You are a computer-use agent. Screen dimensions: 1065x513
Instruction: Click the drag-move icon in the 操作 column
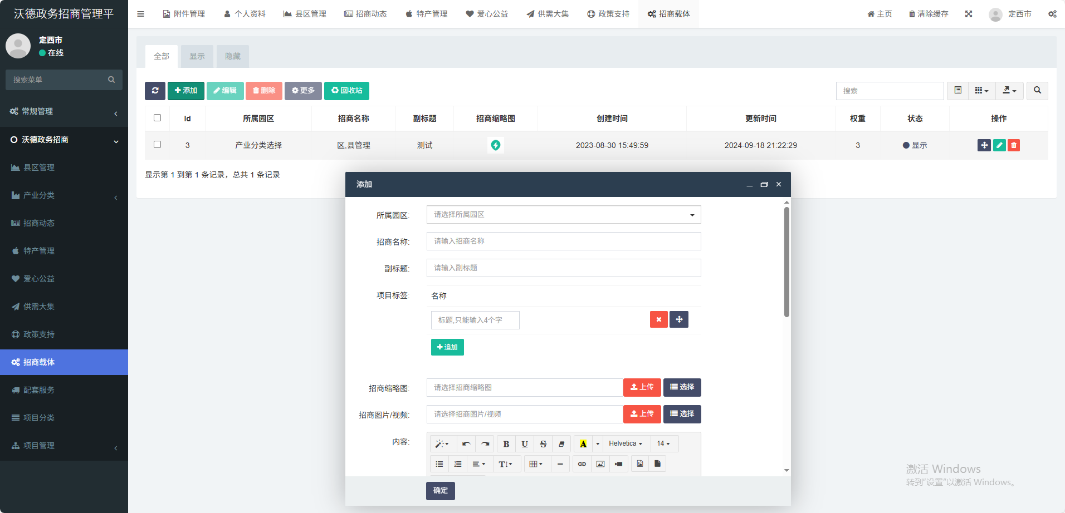(984, 145)
